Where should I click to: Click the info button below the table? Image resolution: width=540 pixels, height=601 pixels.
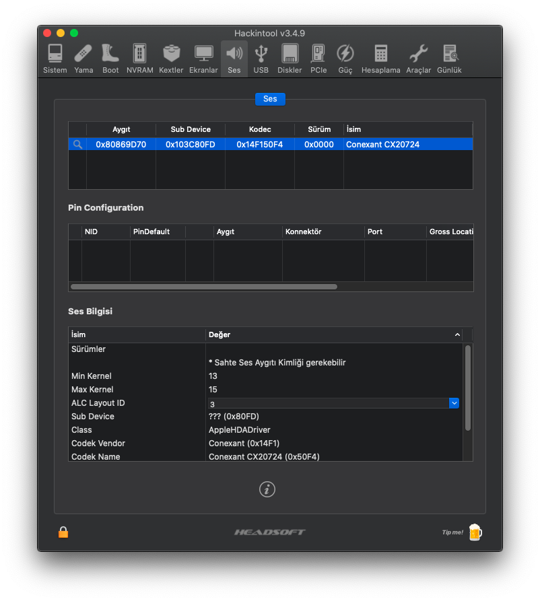coord(267,489)
